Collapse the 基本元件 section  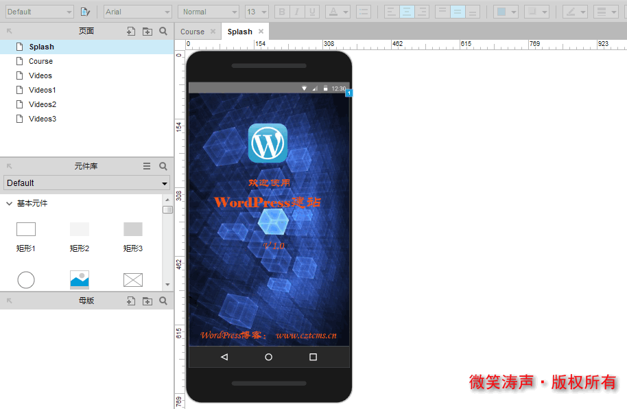pyautogui.click(x=9, y=204)
